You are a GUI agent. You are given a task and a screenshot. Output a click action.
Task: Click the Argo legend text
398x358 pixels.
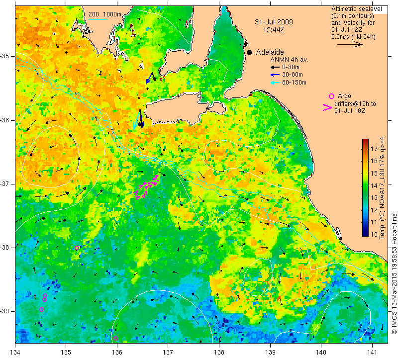tap(344, 96)
